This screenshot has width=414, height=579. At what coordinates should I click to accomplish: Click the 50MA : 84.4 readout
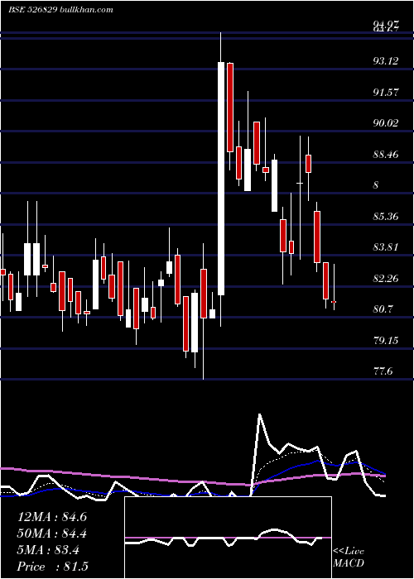(52, 534)
